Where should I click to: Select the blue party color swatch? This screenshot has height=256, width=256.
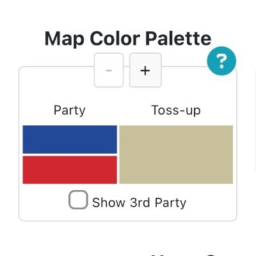tap(70, 140)
